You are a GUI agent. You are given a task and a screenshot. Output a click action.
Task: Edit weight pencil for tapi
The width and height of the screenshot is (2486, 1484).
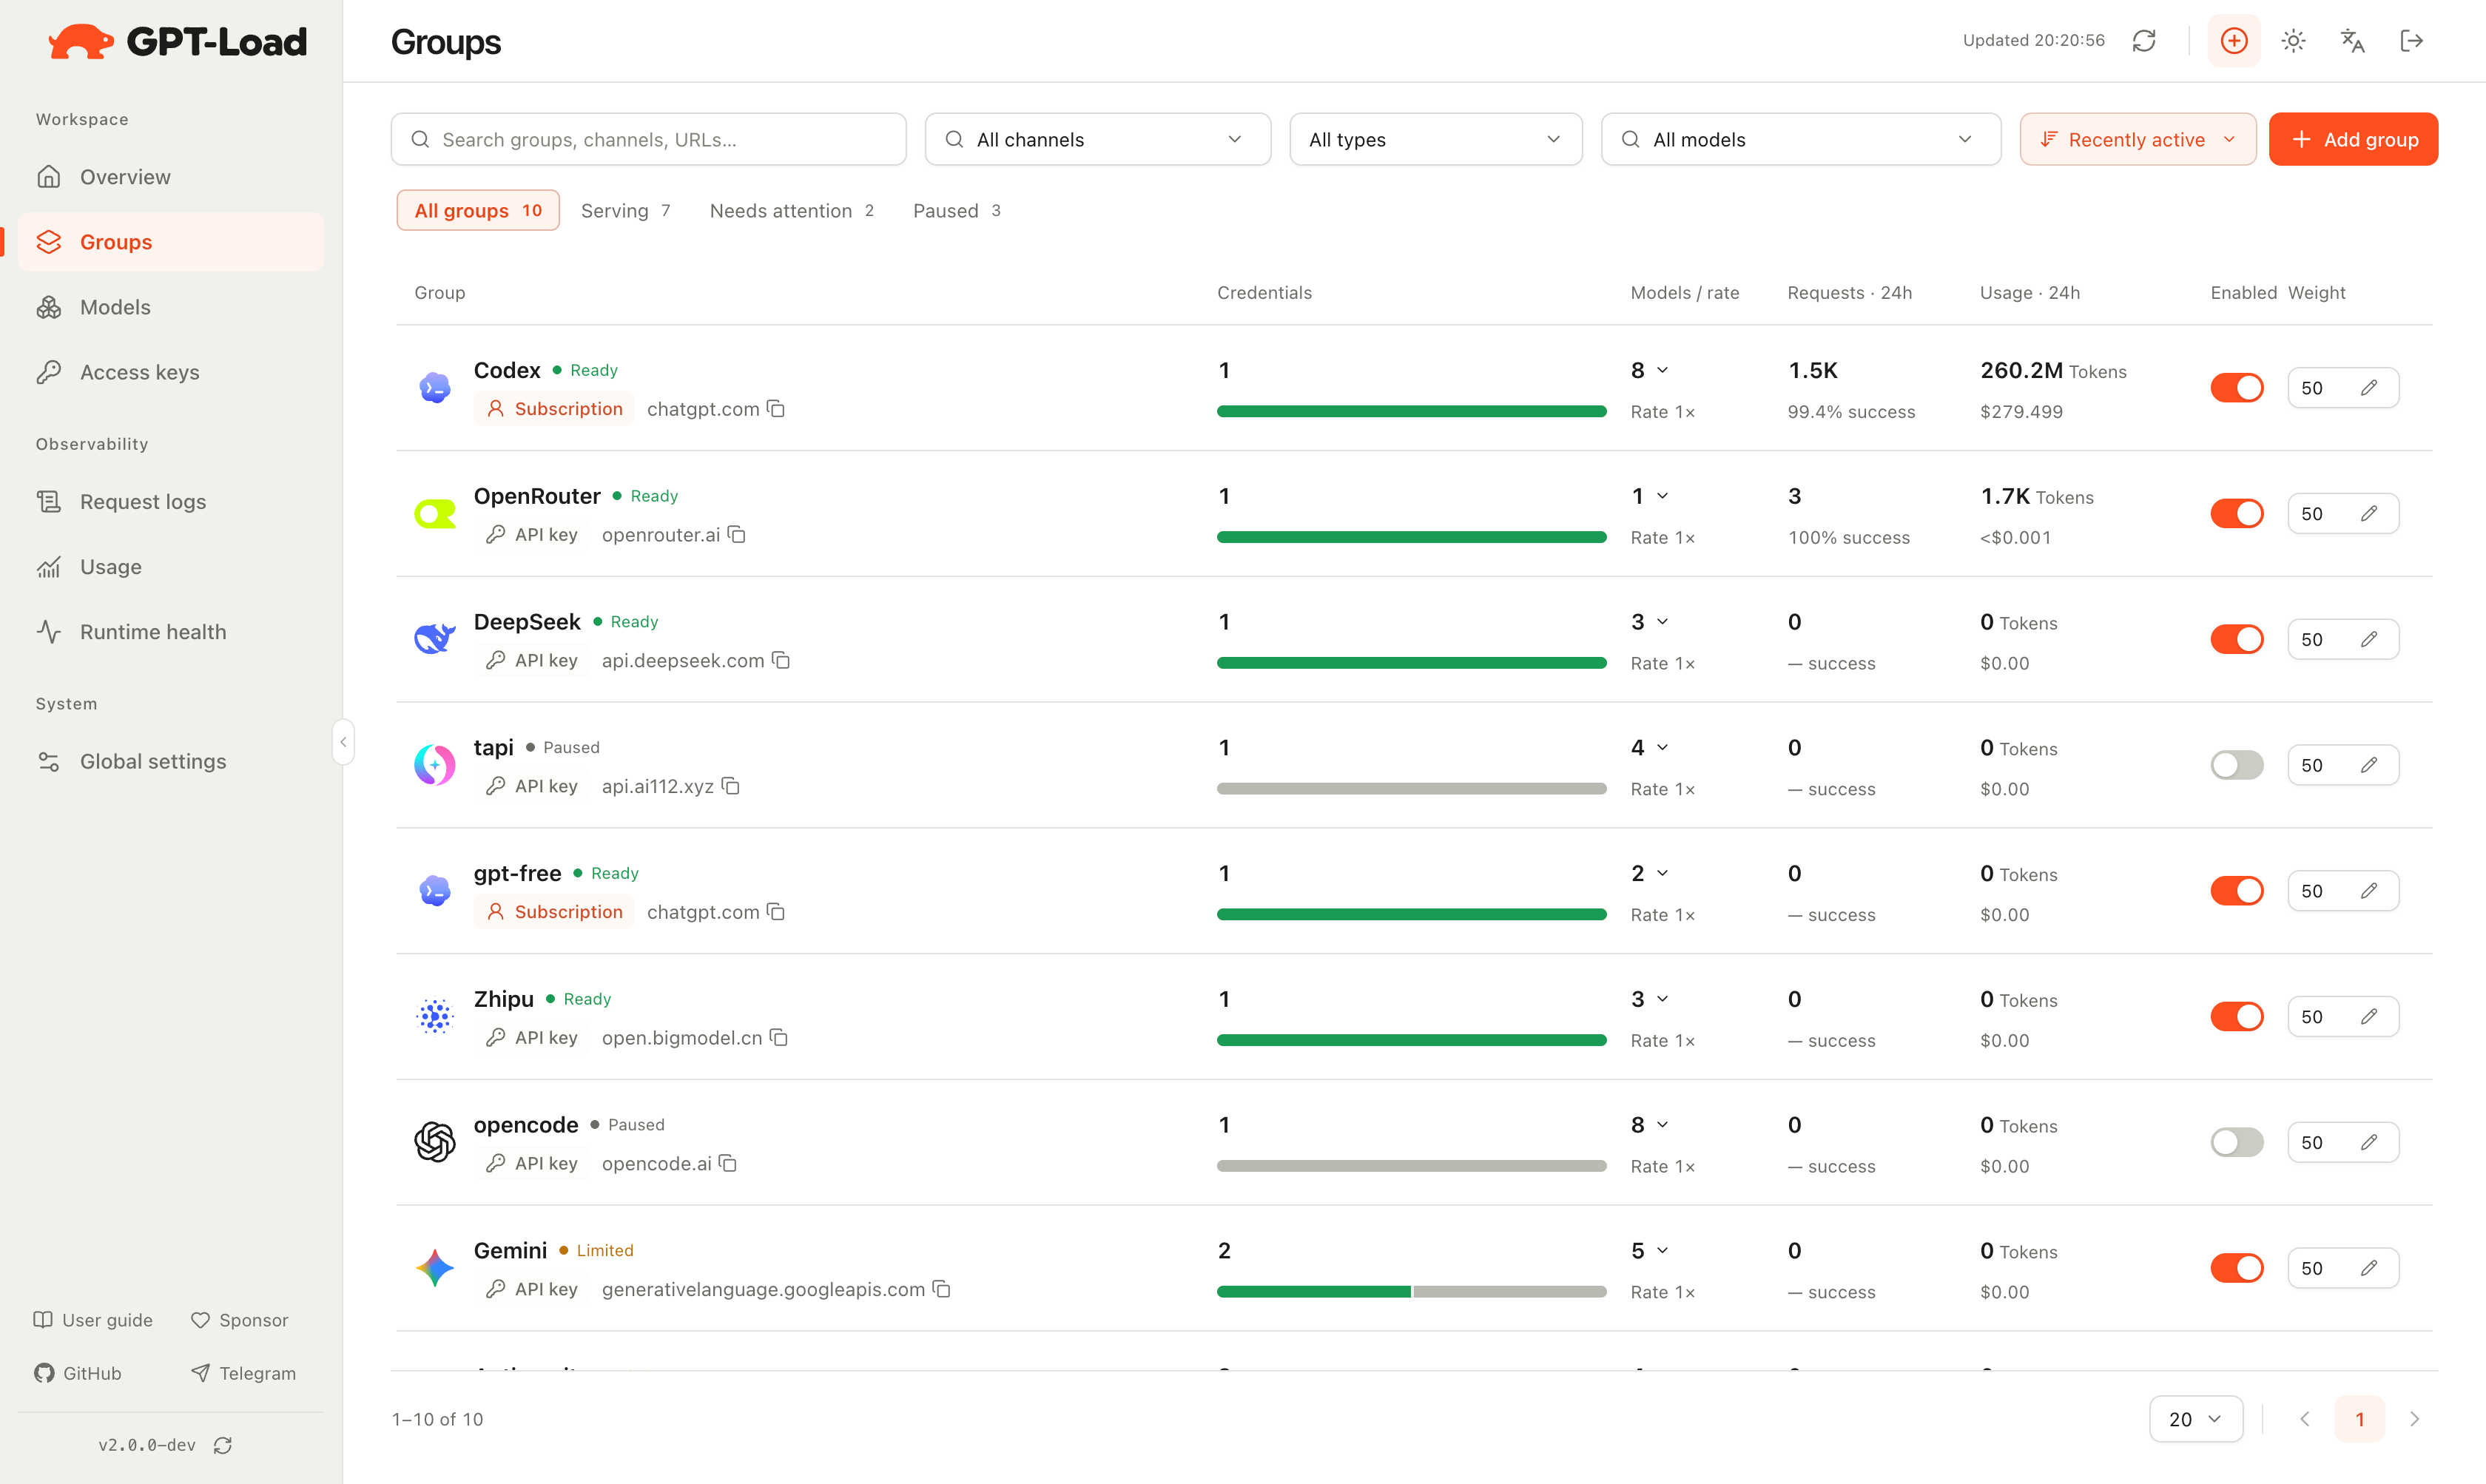2369,766
